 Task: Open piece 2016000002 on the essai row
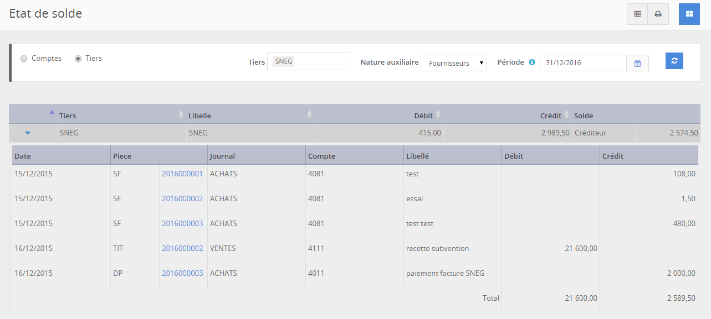pos(182,198)
